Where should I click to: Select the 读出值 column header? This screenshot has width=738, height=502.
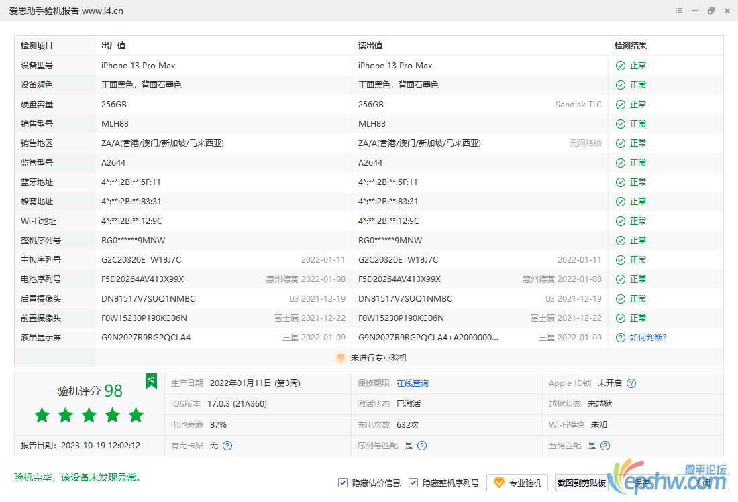coord(370,46)
